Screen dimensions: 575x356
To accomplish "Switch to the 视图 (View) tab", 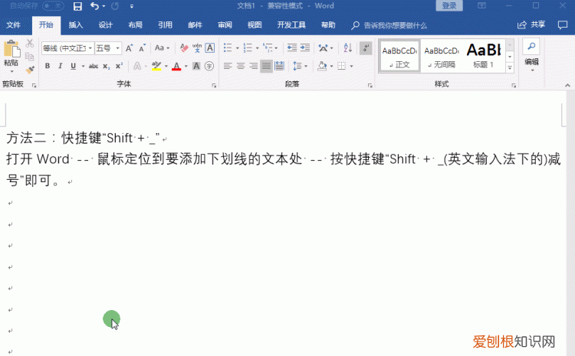I will [x=254, y=25].
